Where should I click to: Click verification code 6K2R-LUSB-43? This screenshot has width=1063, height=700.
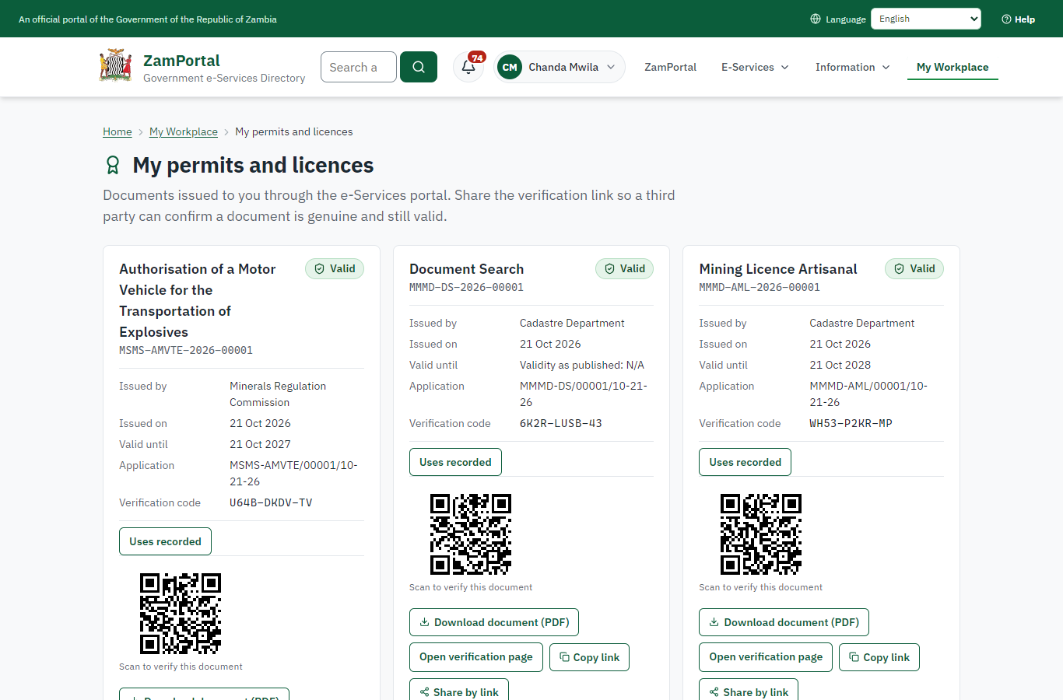561,424
